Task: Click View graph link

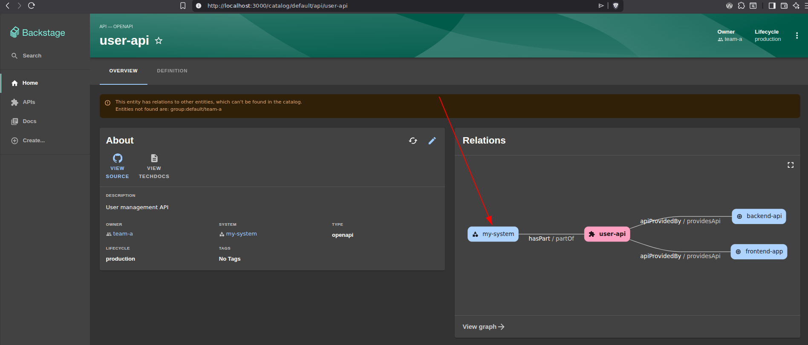Action: click(483, 327)
